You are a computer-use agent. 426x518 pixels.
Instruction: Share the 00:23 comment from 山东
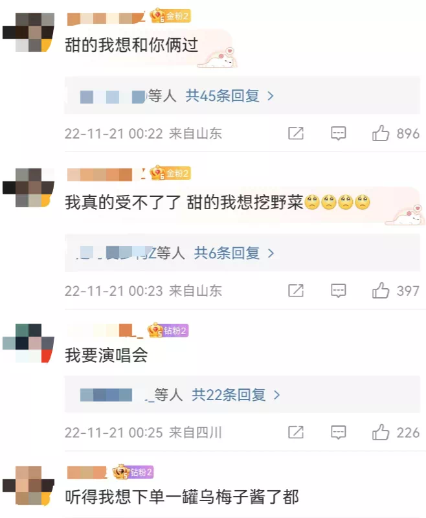[x=296, y=290]
